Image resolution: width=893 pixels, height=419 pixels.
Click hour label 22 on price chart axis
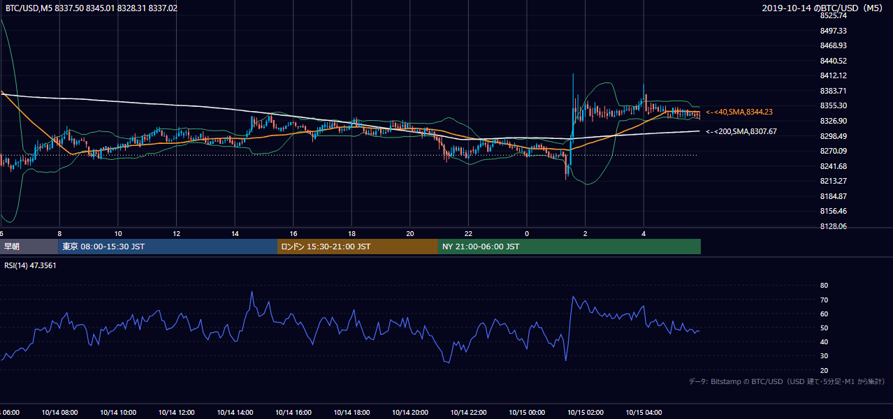[x=469, y=233]
